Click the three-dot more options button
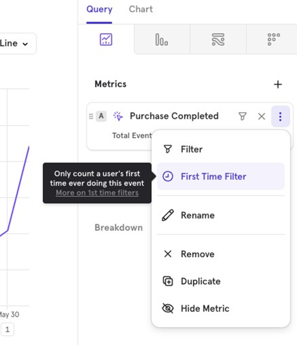Image resolution: width=297 pixels, height=345 pixels. [x=280, y=116]
